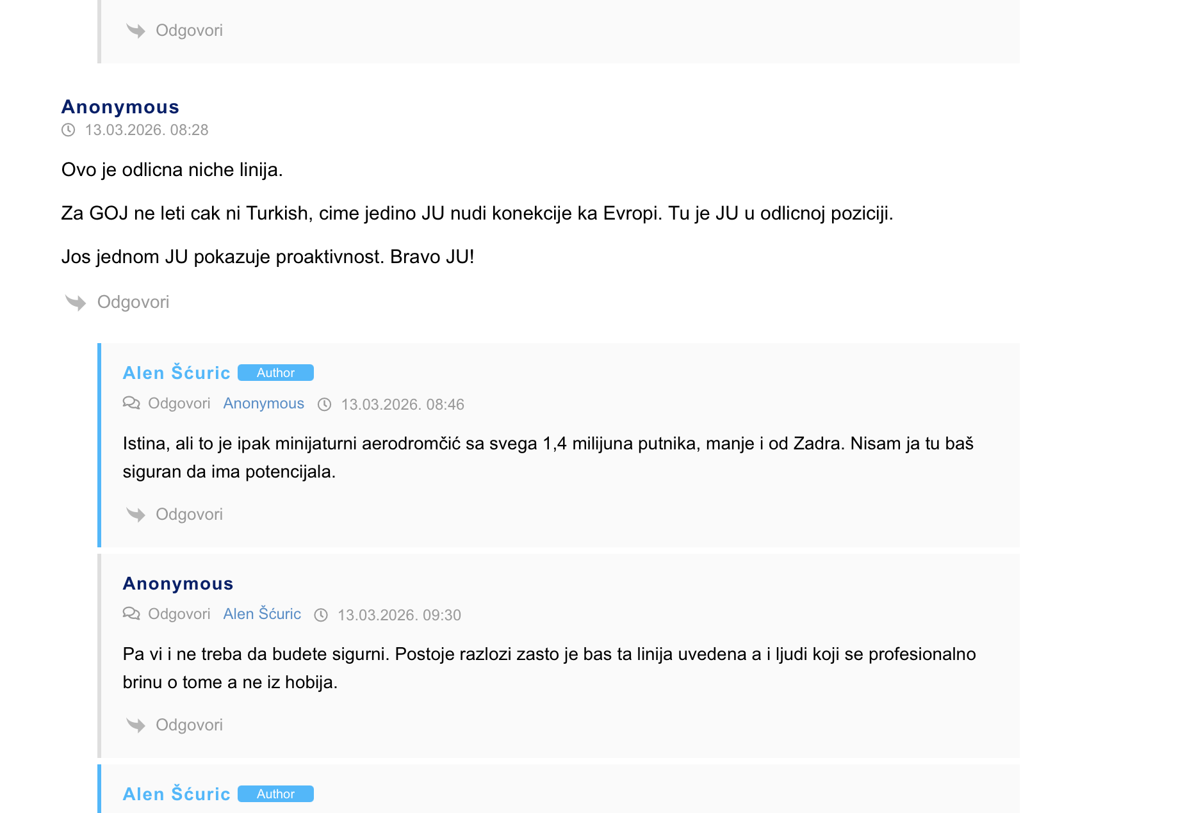Click the clock icon beside 13.03.2026. 09:30
Viewport: 1185px width, 813px height.
point(321,615)
